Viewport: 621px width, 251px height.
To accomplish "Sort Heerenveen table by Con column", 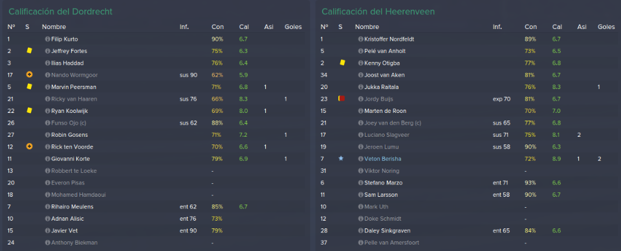I will pos(530,27).
